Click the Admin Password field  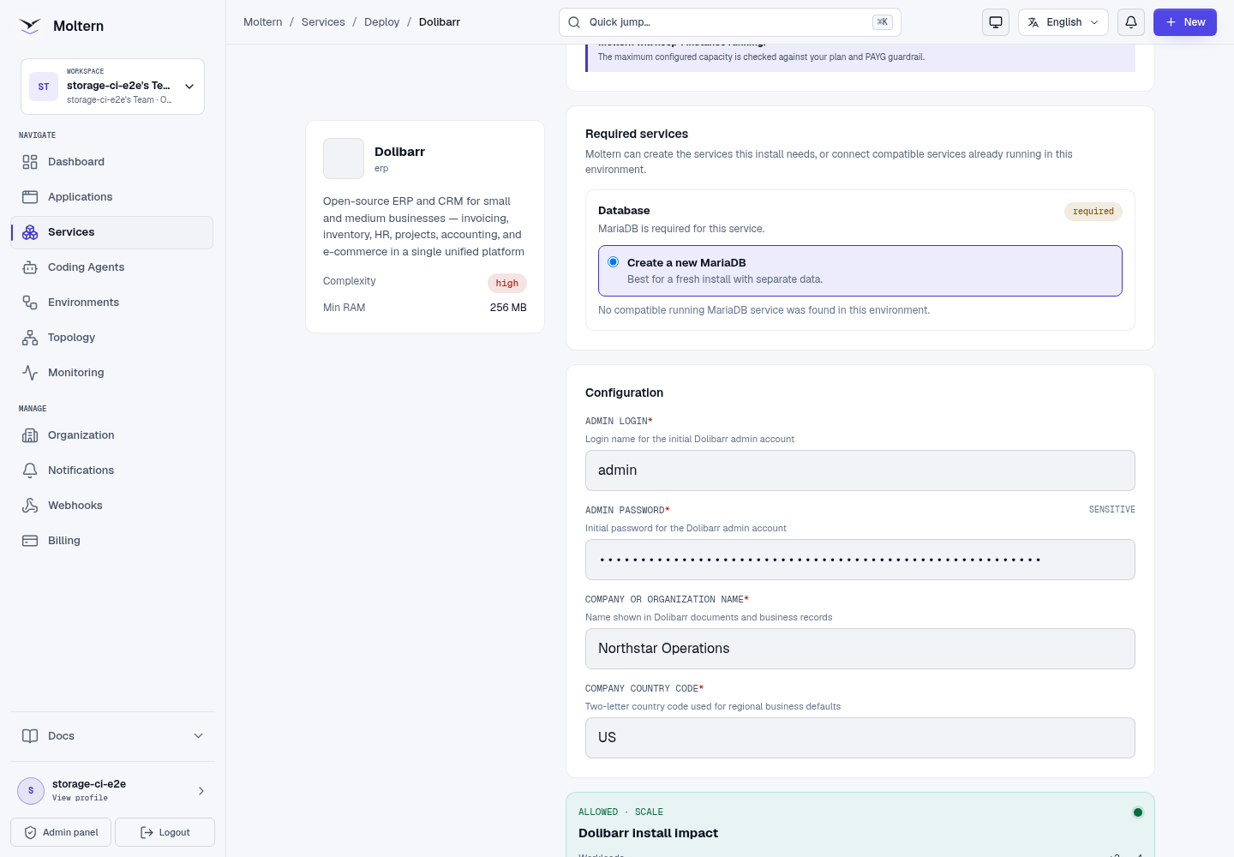pyautogui.click(x=860, y=560)
